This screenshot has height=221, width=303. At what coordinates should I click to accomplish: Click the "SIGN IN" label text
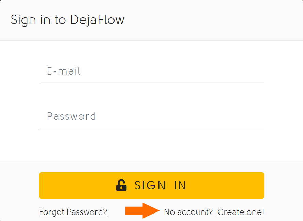[161, 186]
